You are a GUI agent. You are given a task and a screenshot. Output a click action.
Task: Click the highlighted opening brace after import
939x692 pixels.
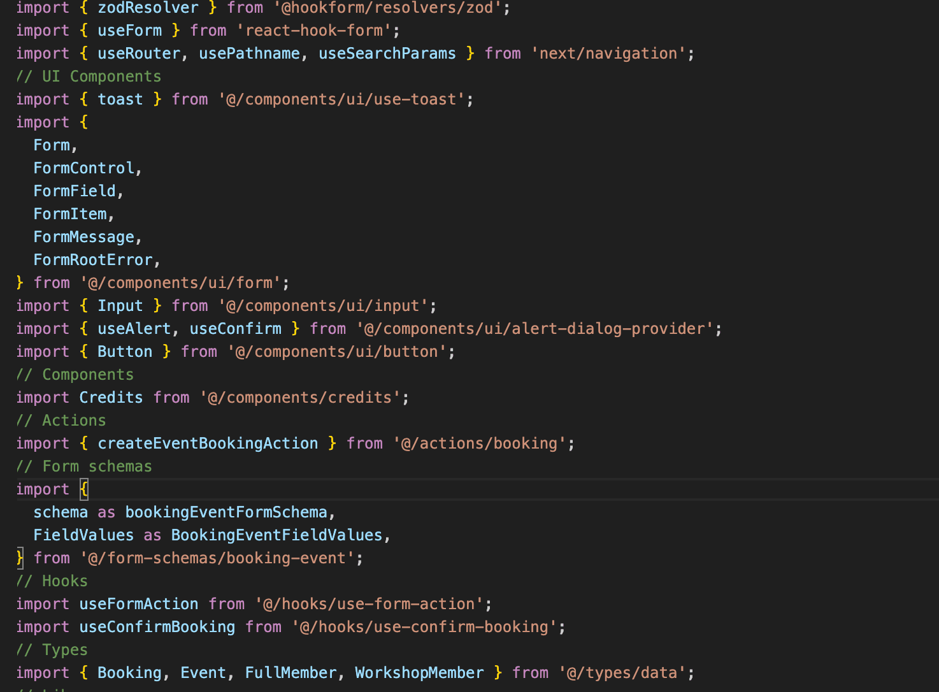tap(84, 489)
